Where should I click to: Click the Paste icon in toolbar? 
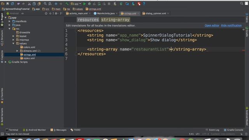coord(39,3)
